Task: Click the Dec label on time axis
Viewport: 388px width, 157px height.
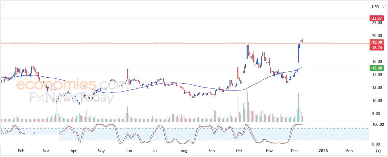Action: click(x=295, y=150)
